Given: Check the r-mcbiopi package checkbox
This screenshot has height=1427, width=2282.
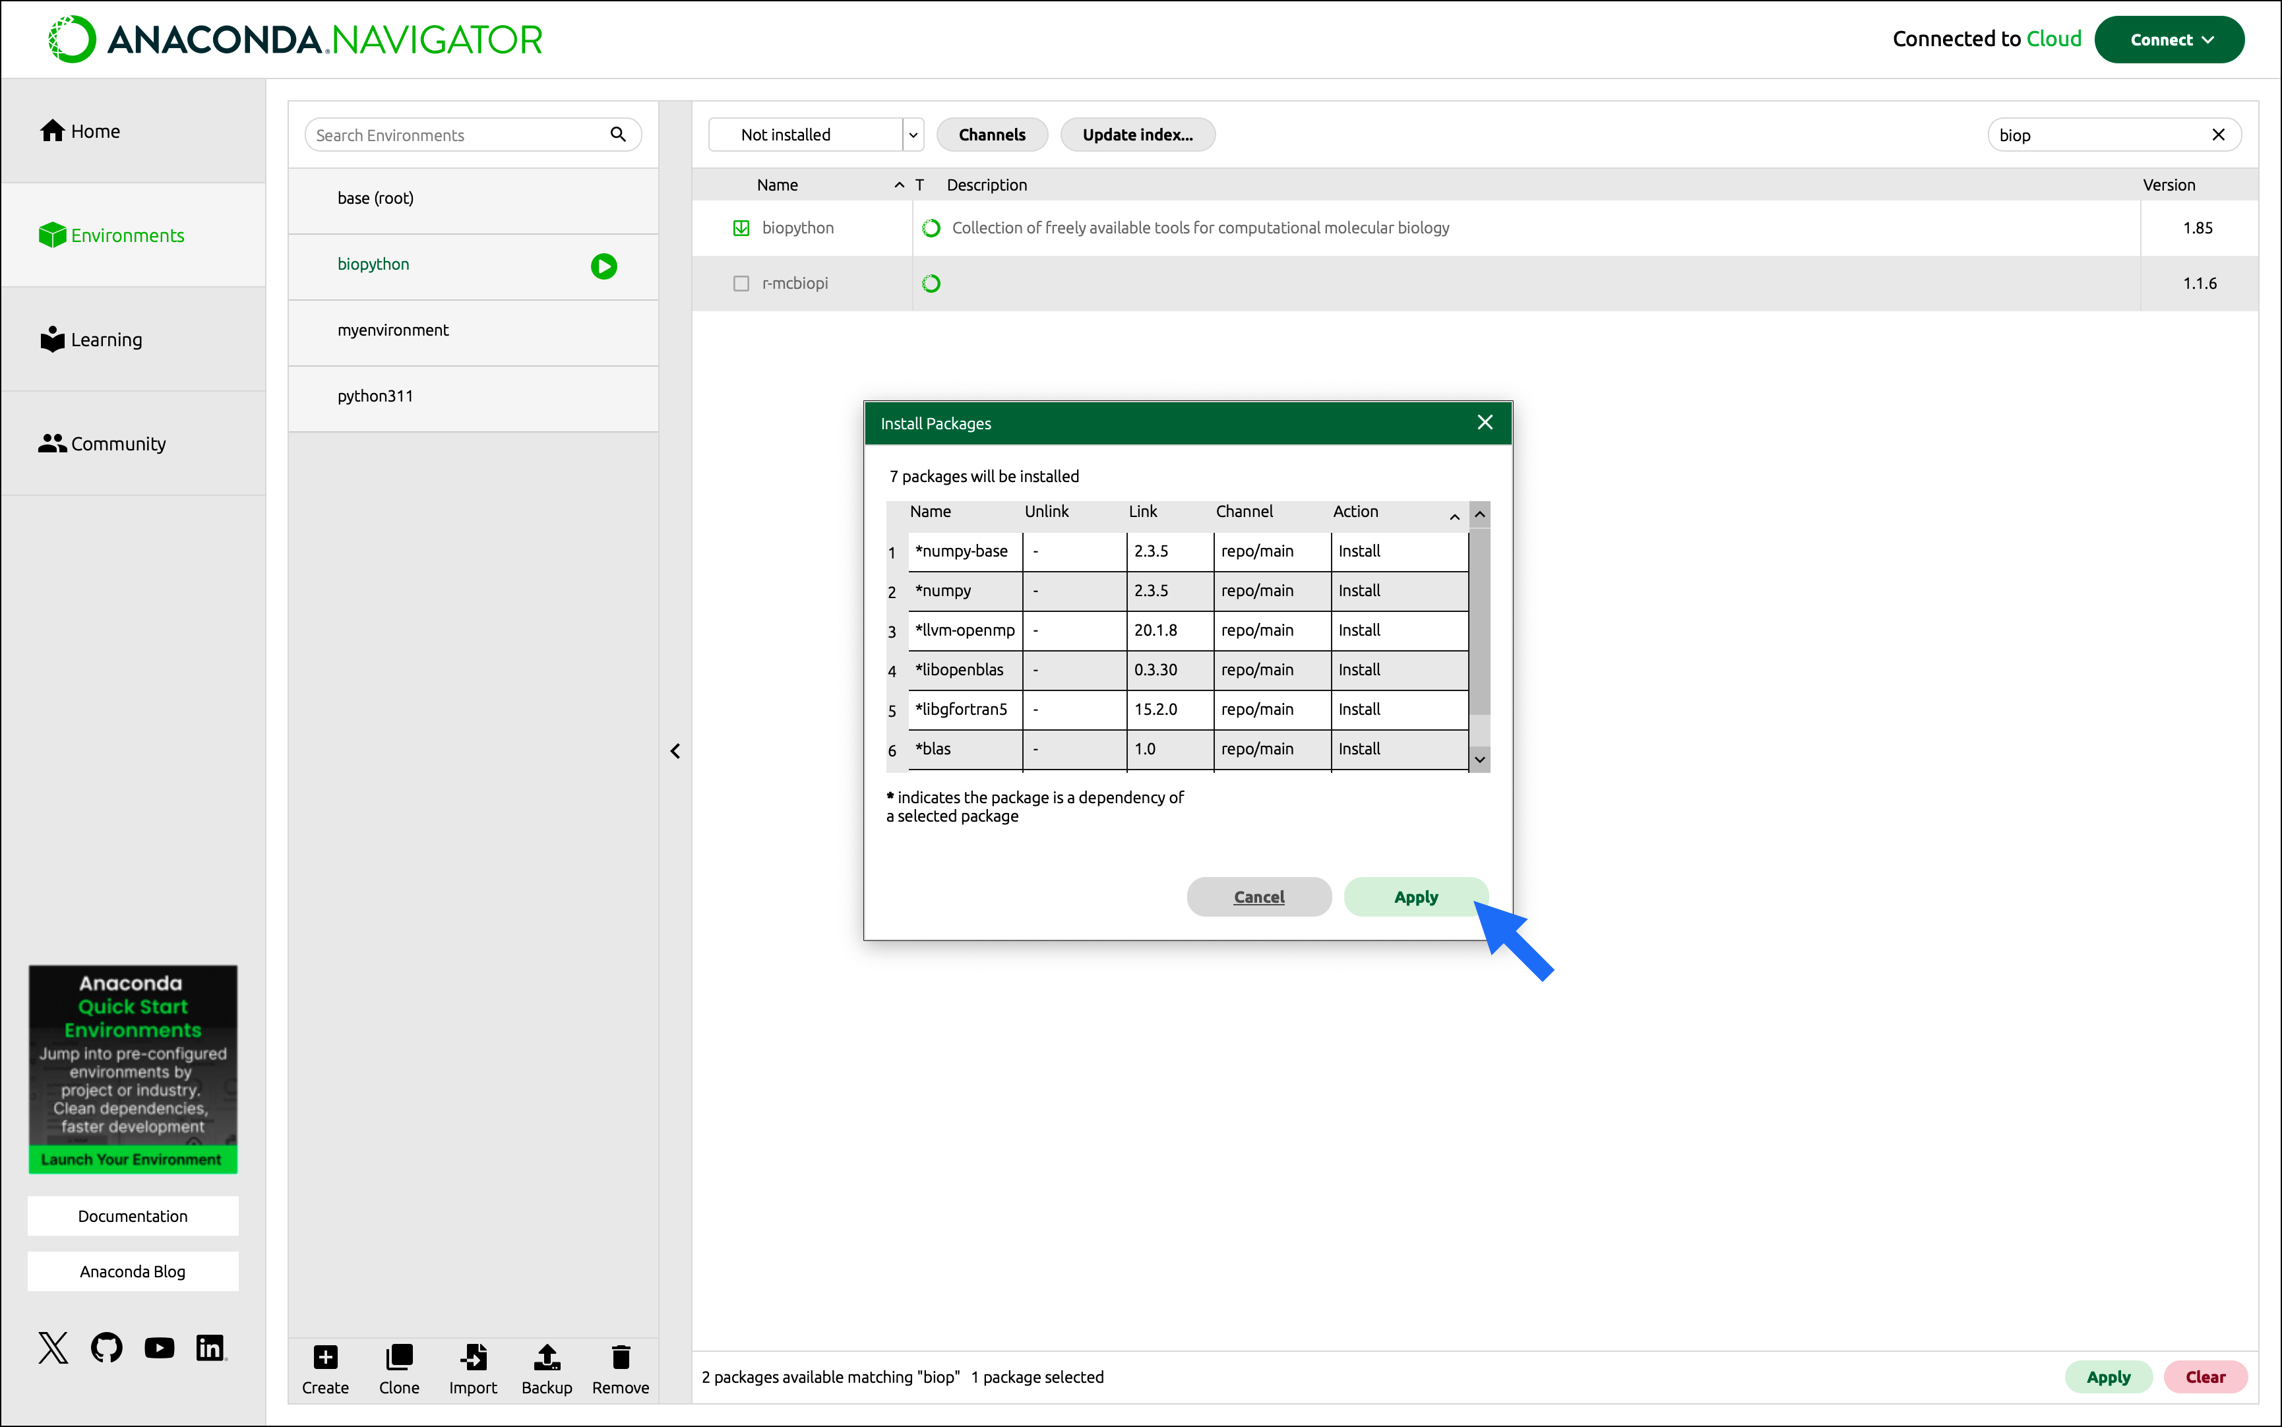Looking at the screenshot, I should tap(741, 283).
